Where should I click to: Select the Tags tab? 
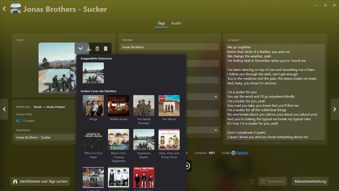(161, 23)
